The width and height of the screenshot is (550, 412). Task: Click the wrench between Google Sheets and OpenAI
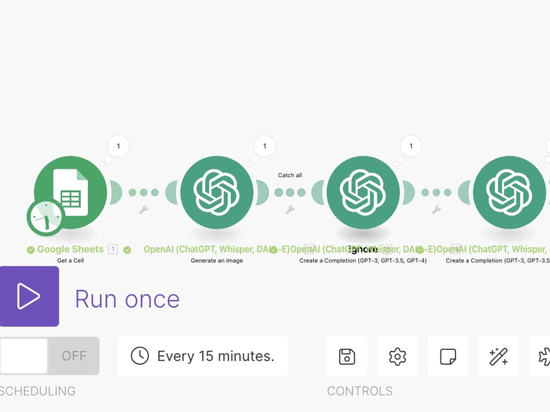(x=144, y=210)
